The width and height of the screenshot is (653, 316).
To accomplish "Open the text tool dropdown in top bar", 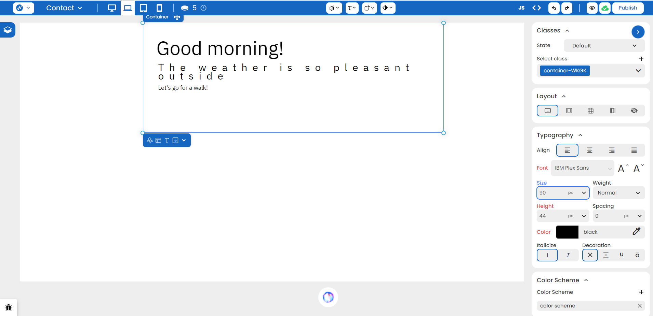I will 352,8.
